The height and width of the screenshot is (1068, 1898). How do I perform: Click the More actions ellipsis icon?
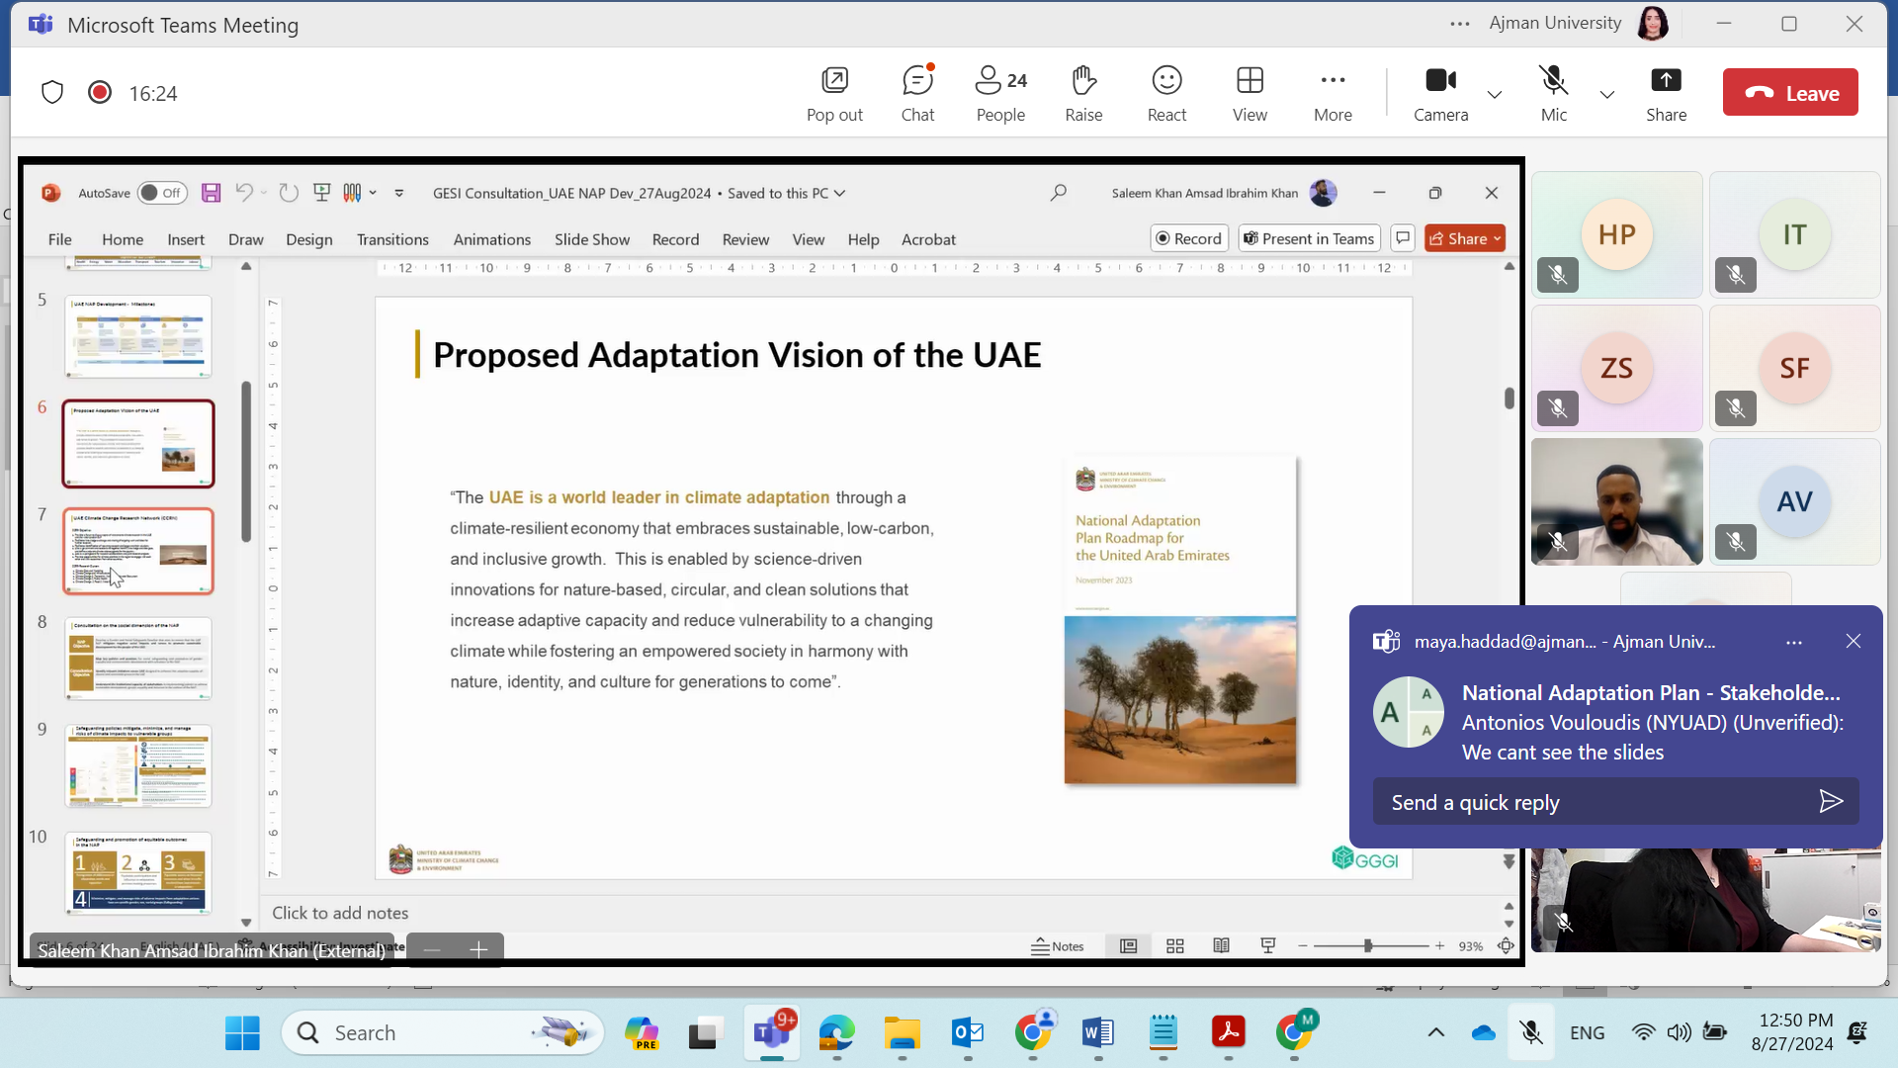pos(1332,93)
